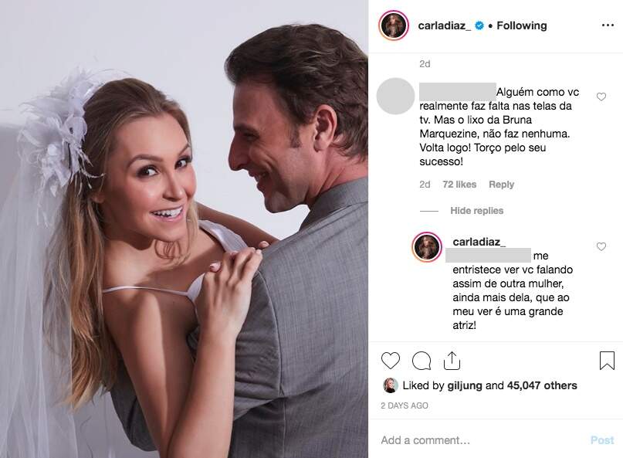
Task: Click the carladiaz_ avatar beside the reply
Action: coord(427,247)
